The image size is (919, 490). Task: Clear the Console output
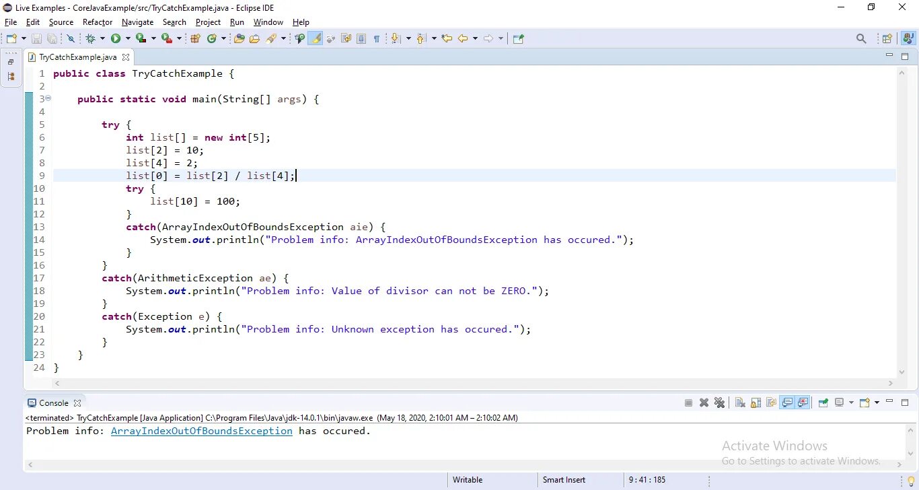coord(739,403)
